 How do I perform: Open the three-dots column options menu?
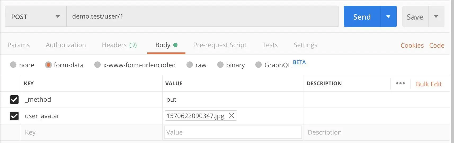[400, 83]
